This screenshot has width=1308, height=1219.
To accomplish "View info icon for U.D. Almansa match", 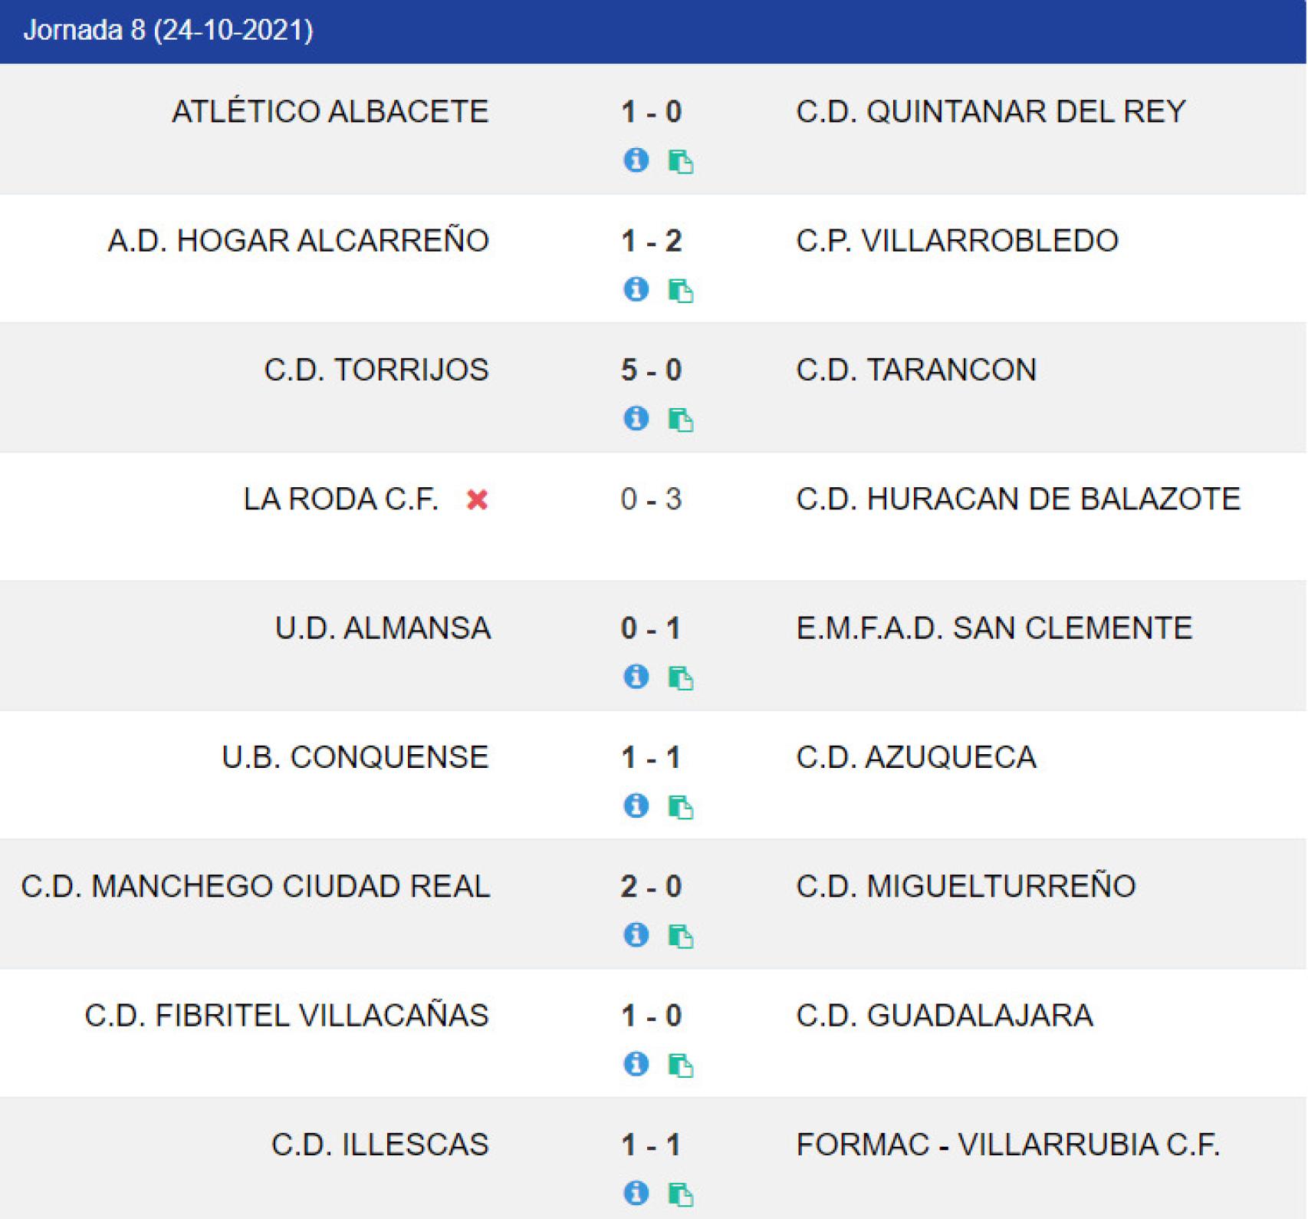I will [636, 677].
